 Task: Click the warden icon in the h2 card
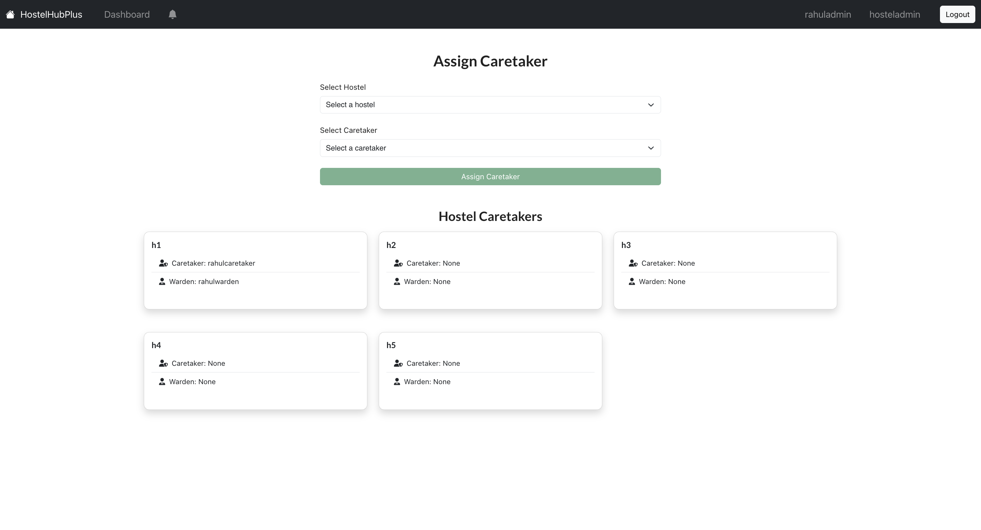pos(397,282)
